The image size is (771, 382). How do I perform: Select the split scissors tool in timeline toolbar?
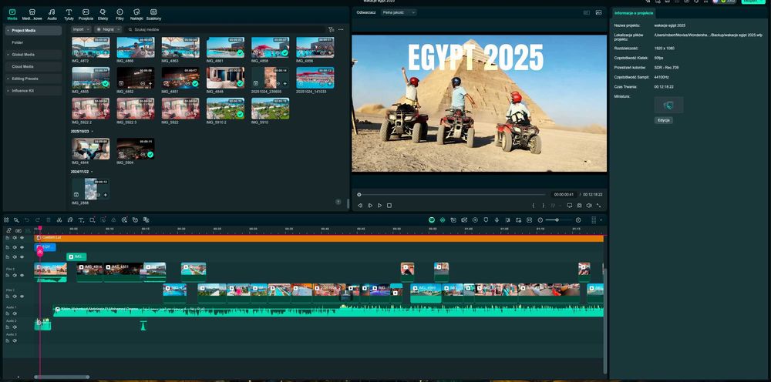(59, 220)
